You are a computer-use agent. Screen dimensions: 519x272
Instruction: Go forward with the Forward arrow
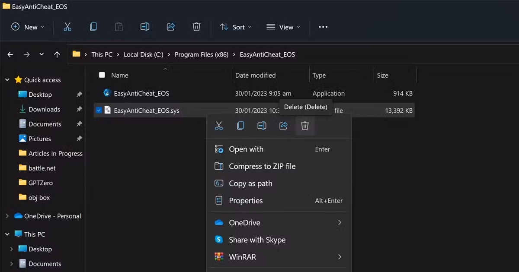(x=27, y=54)
